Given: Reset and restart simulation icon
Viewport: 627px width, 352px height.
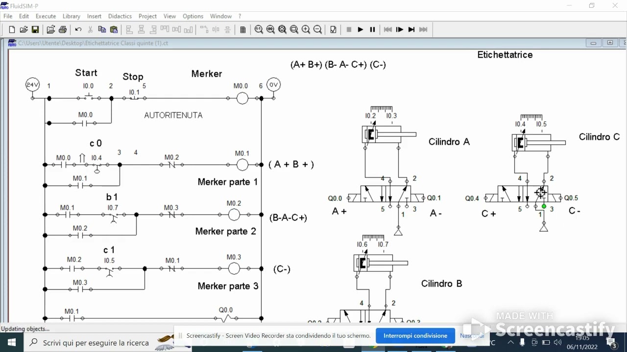Looking at the screenshot, I should pos(388,30).
